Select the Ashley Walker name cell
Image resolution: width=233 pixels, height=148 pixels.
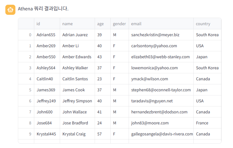point(77,68)
